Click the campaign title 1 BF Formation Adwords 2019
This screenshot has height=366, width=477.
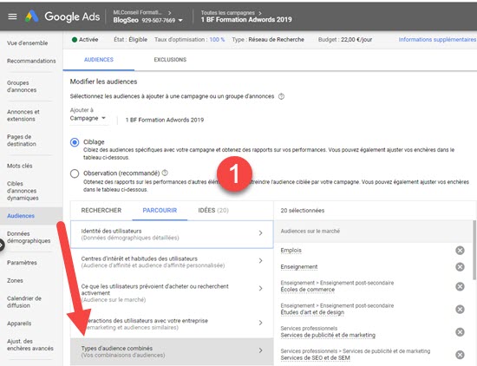tap(246, 20)
